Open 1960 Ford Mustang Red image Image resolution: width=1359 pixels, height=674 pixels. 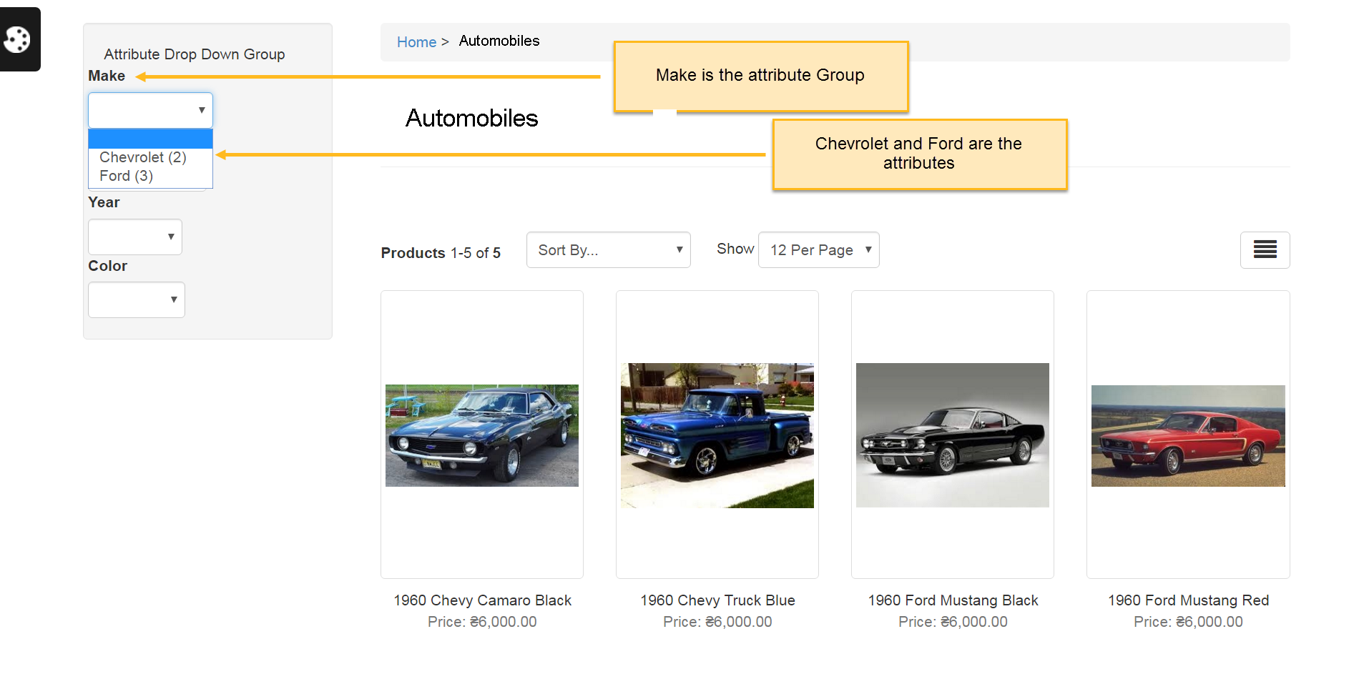tap(1188, 436)
